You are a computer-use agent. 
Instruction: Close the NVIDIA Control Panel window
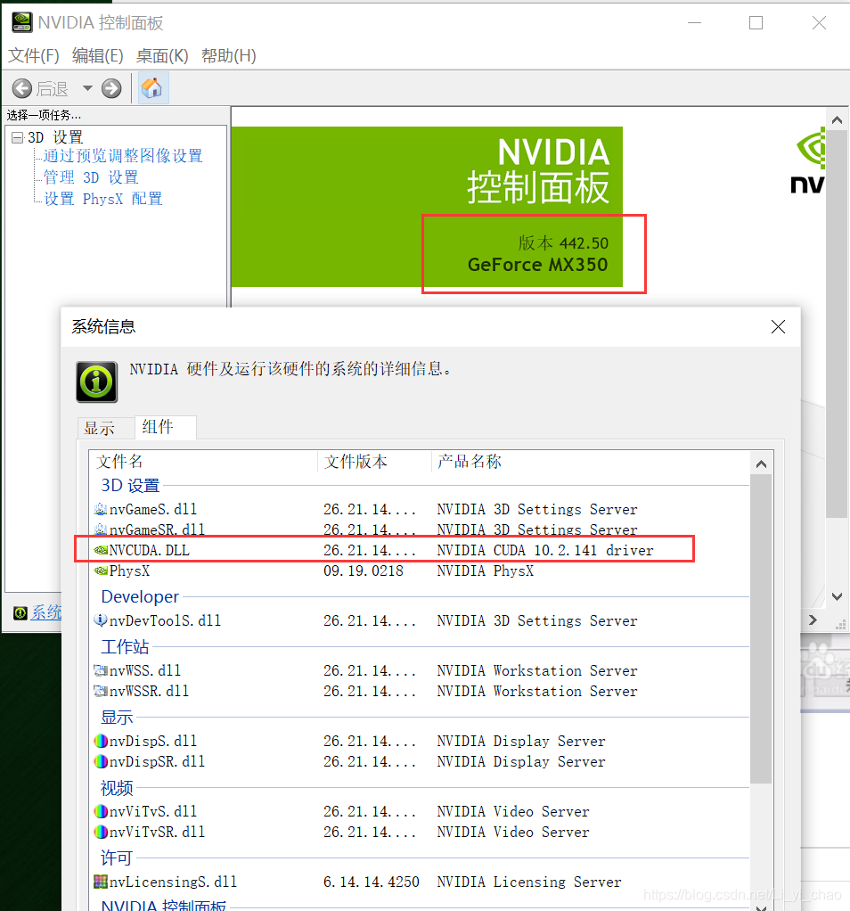coord(819,22)
